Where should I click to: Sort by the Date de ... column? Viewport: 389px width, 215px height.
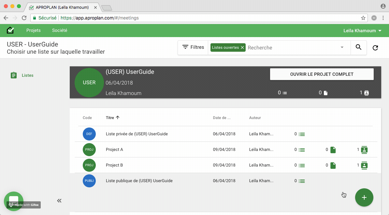(x=222, y=118)
